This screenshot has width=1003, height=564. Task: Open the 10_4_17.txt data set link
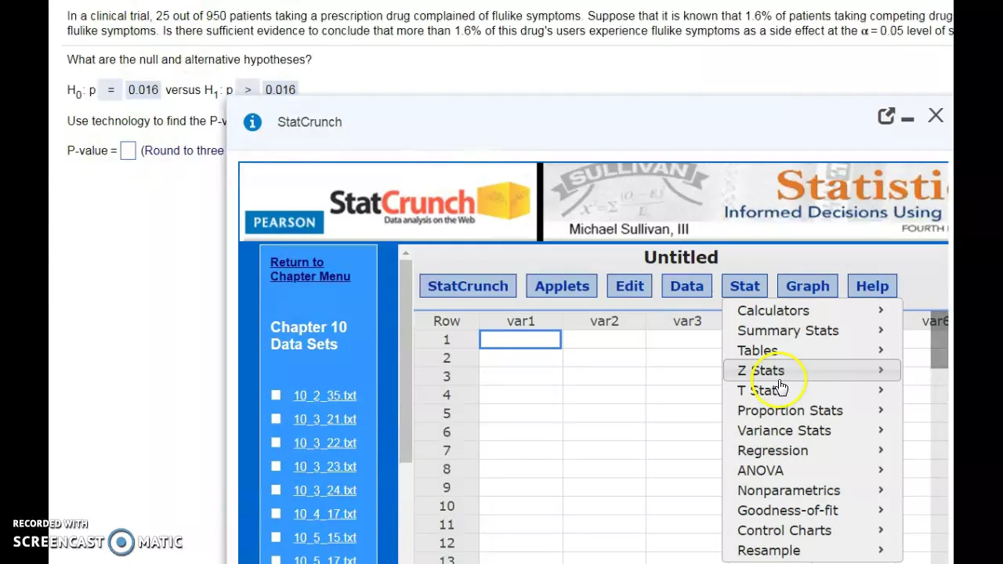coord(325,514)
